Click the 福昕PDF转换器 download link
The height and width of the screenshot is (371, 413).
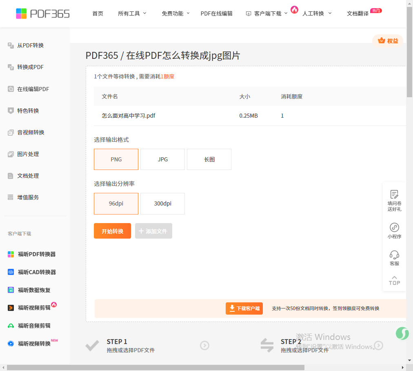click(x=37, y=254)
